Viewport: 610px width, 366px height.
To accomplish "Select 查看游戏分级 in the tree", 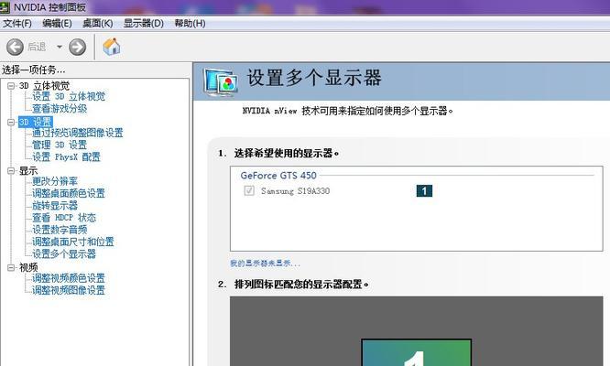I will click(60, 108).
